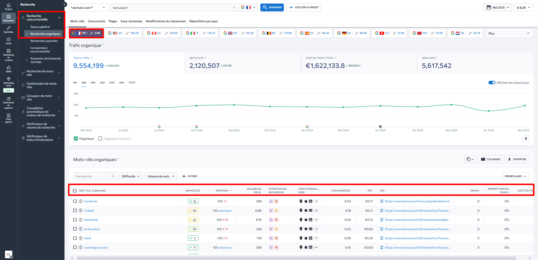Open the Difficulté filter dropdown
The image size is (538, 260).
pyautogui.click(x=131, y=176)
